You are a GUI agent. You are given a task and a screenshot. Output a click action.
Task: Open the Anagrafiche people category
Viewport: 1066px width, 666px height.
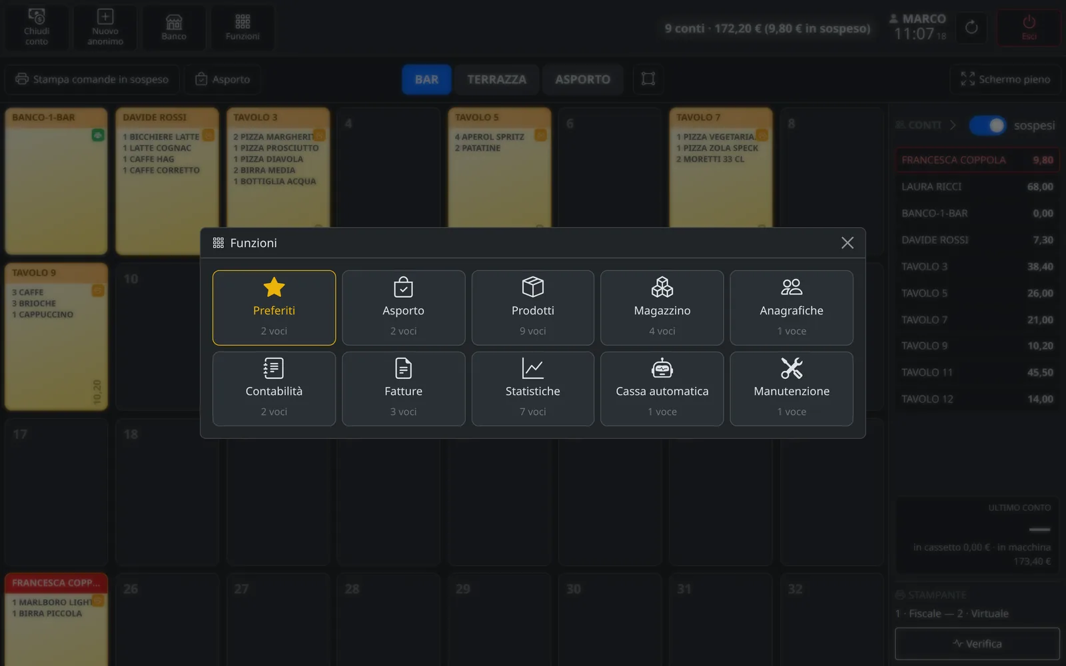point(792,308)
